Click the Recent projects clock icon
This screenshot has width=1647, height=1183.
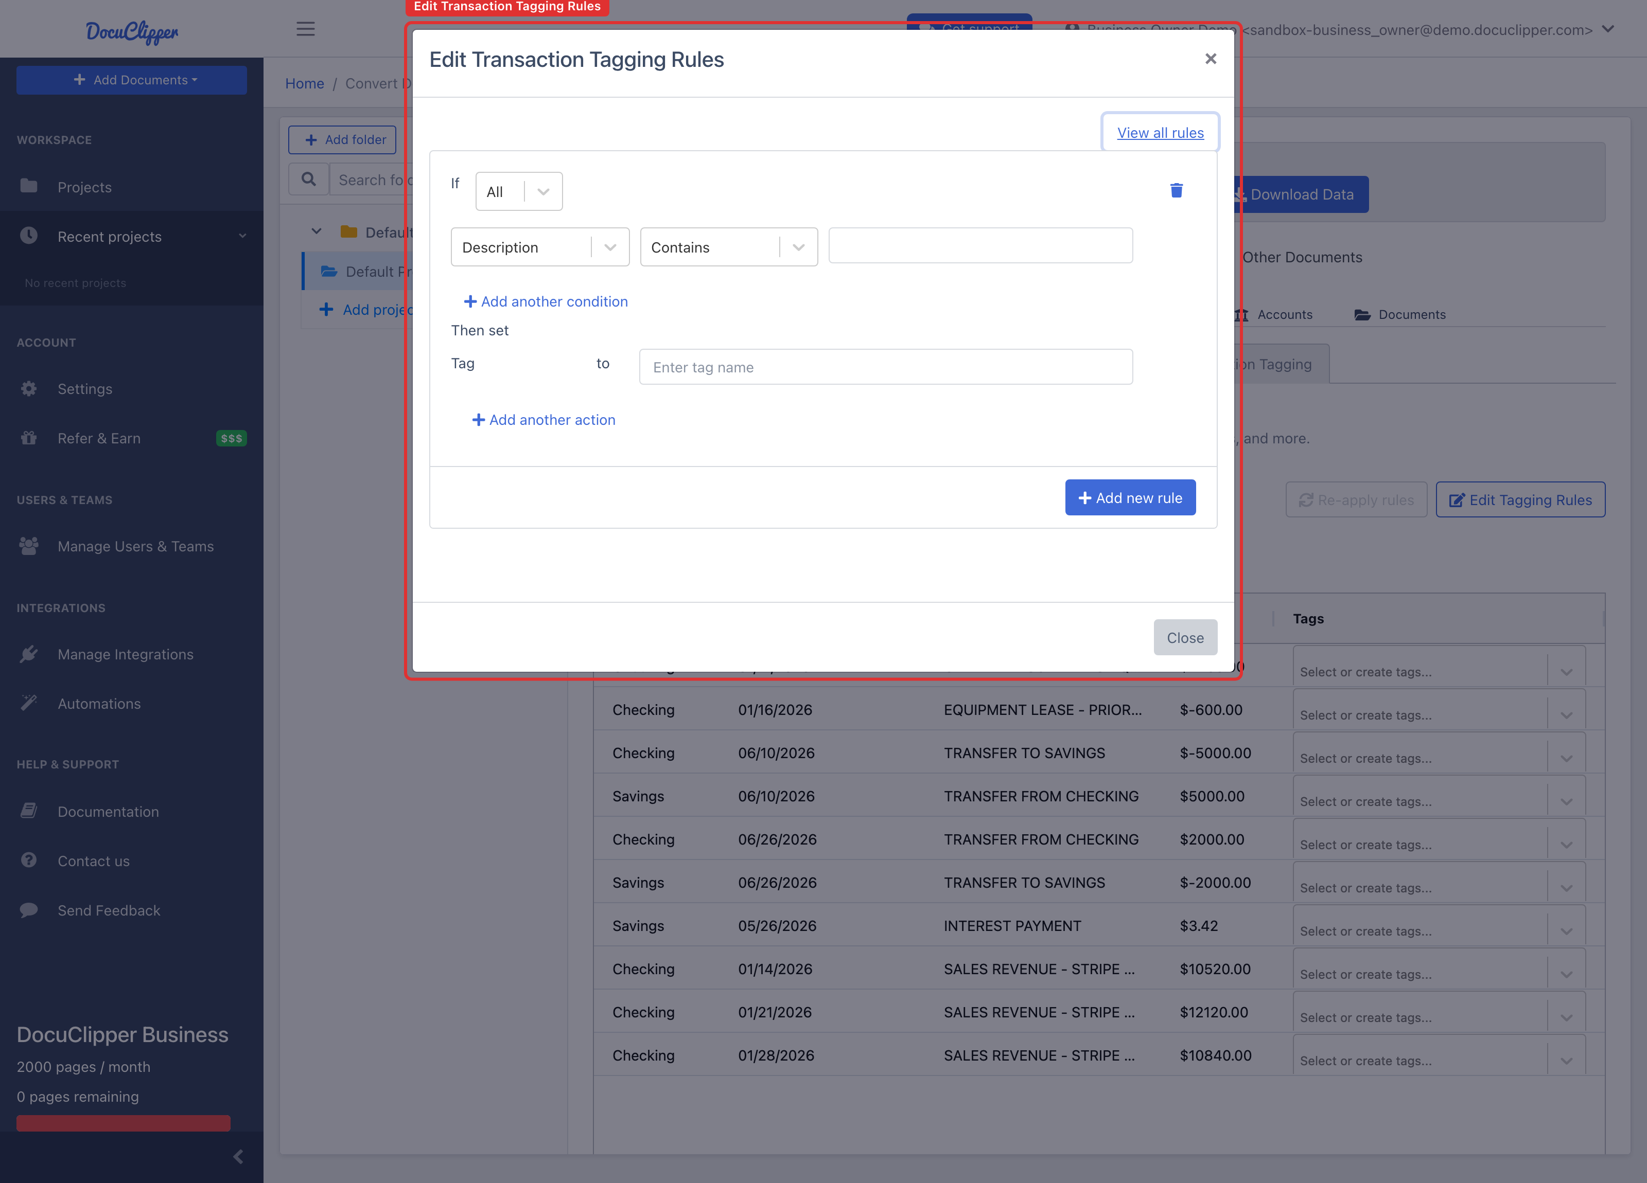[28, 235]
